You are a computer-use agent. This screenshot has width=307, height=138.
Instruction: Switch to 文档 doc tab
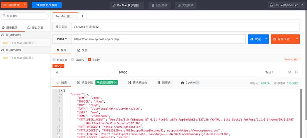(x=82, y=50)
